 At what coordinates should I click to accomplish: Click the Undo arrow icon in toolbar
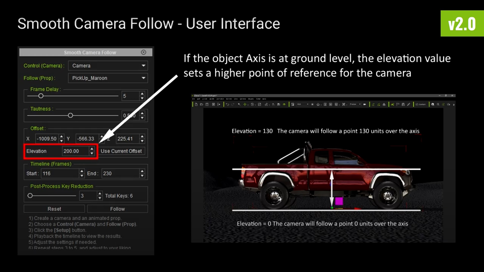tap(227, 104)
